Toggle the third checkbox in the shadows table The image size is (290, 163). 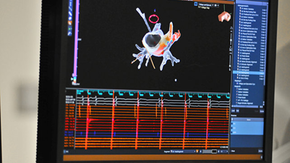[232, 132]
